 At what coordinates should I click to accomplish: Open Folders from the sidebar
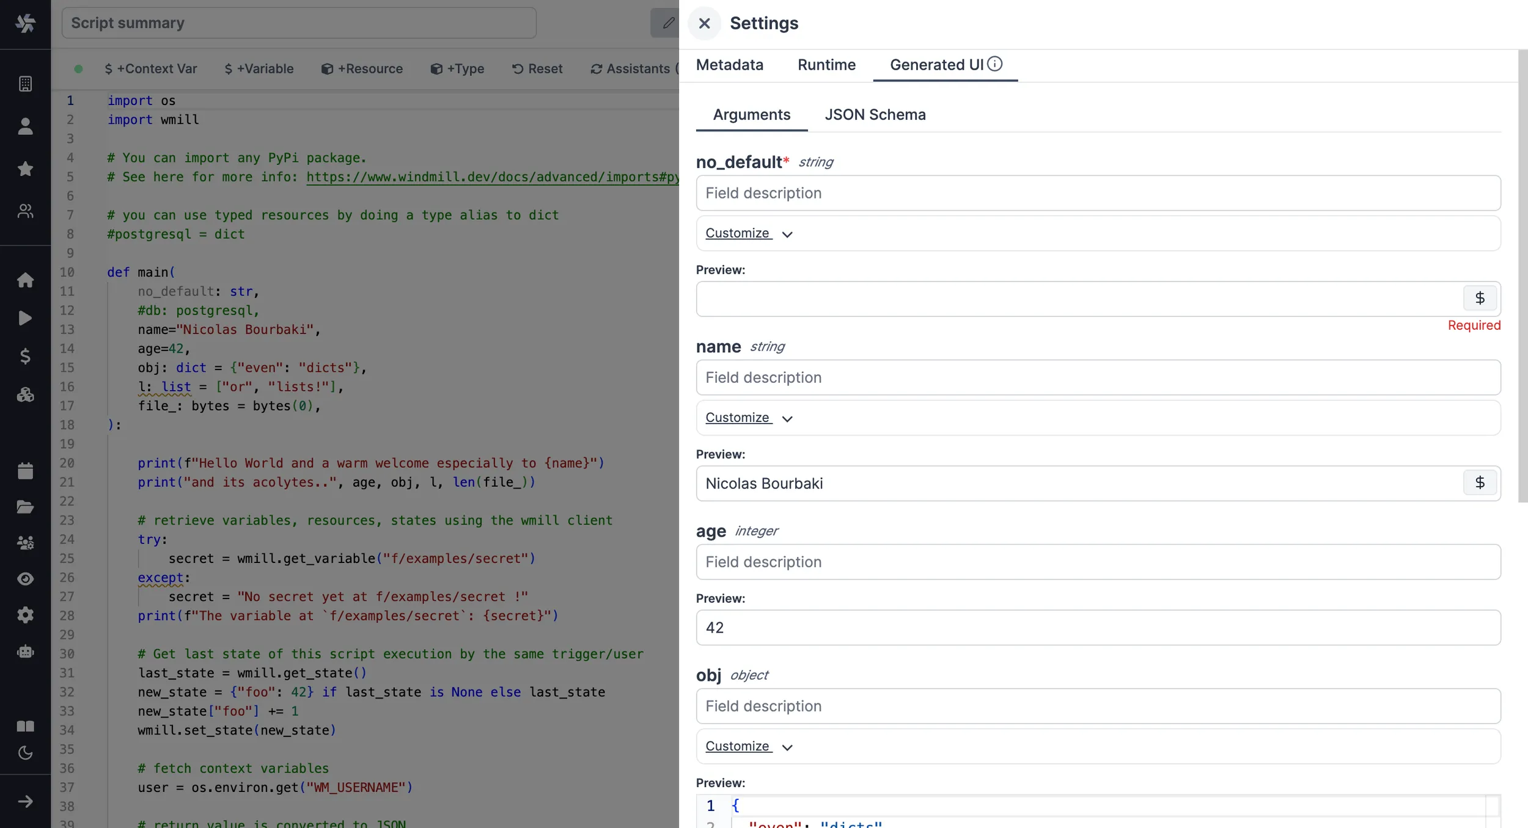tap(26, 507)
